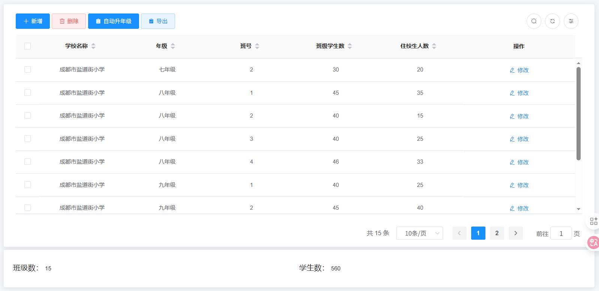
Task: Sort by 学校名称 column arrows
Action: [x=93, y=46]
